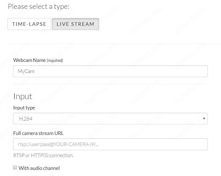Click the "RTSP or HTTP(S) connection." help text
221x176 pixels.
pyautogui.click(x=43, y=155)
